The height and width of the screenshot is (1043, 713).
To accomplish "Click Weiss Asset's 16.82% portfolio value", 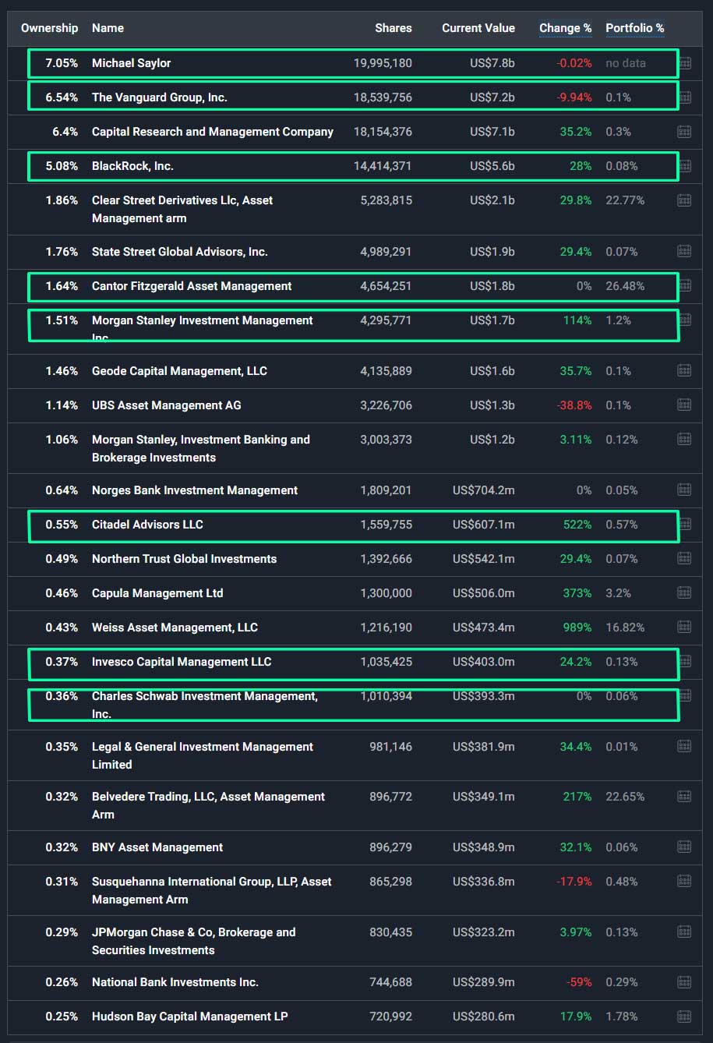I will point(625,628).
